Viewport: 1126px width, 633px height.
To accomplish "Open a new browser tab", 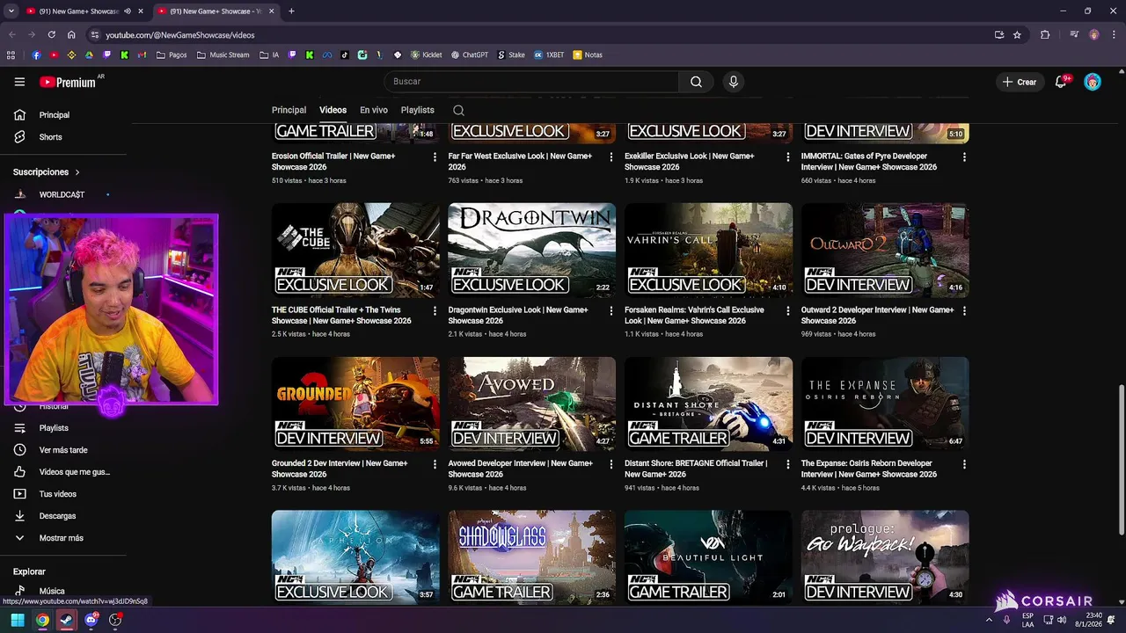I will (x=291, y=11).
